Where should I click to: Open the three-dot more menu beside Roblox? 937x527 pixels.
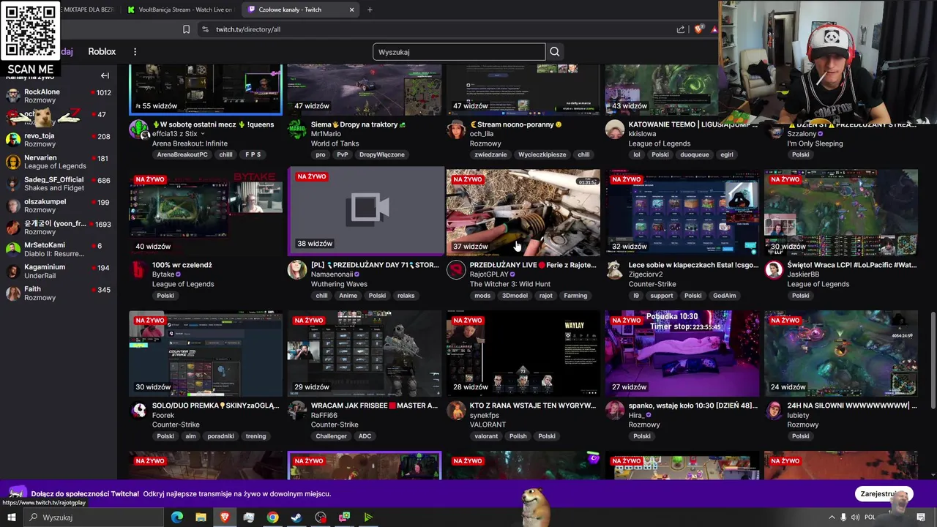[x=135, y=52]
